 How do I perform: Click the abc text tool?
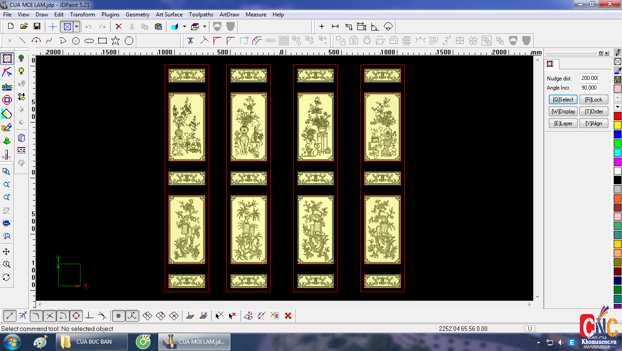point(7,86)
